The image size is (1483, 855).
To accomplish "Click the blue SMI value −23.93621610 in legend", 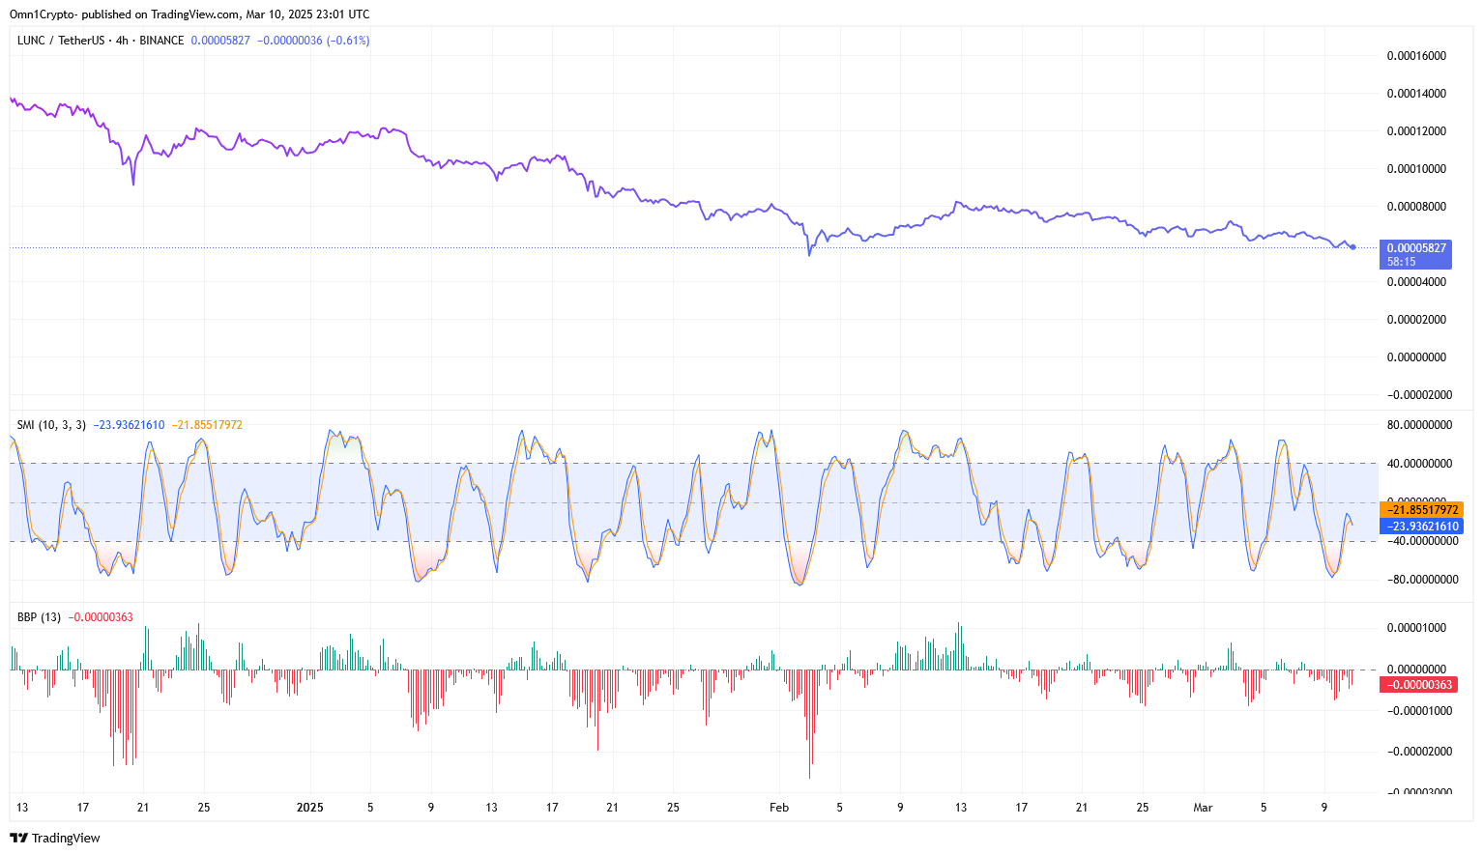I will tap(129, 425).
